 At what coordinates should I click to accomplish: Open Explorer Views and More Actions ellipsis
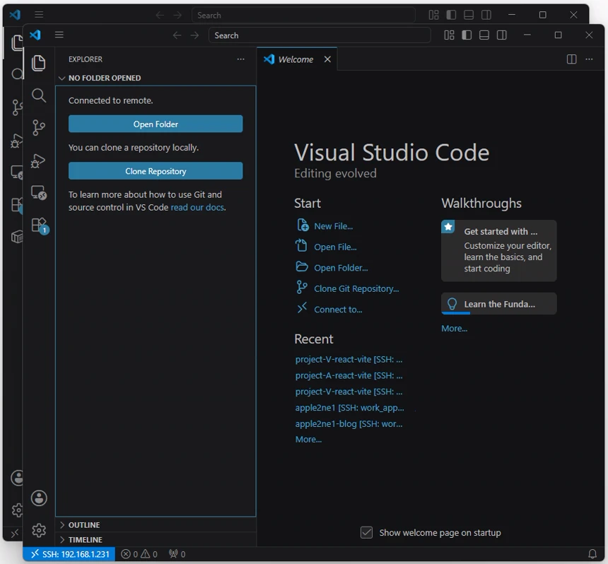(241, 59)
